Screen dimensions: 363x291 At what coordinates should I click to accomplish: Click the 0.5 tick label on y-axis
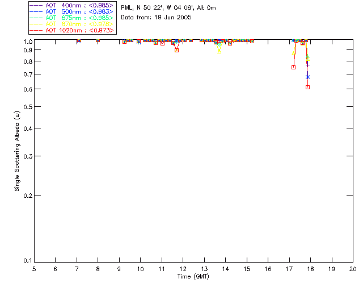[x=28, y=107]
